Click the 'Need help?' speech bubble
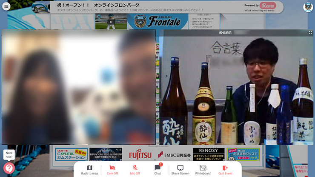The image size is (315, 177). [9, 155]
